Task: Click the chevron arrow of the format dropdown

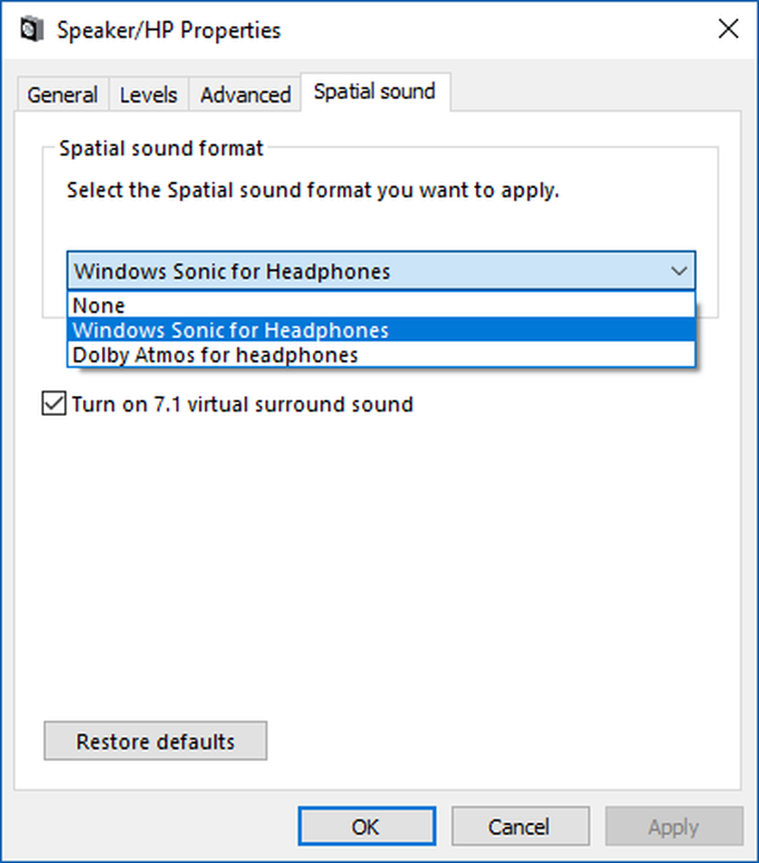Action: 679,272
